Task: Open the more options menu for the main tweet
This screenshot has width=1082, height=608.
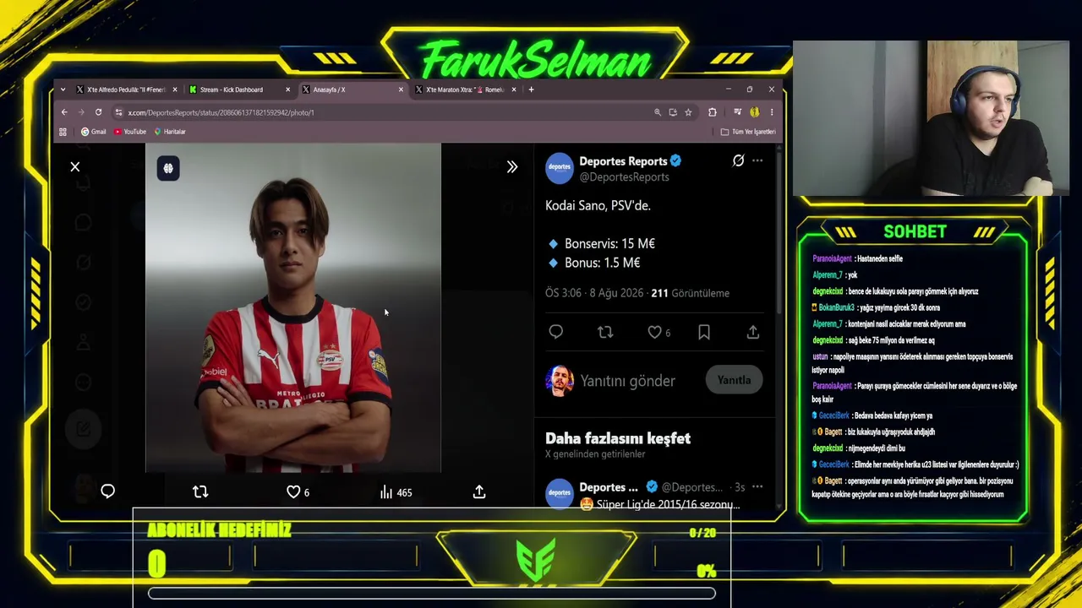Action: [x=757, y=160]
